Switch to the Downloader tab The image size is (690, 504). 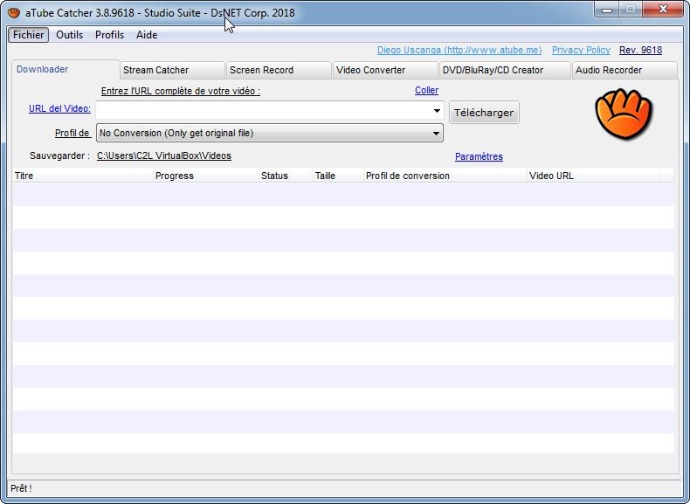tap(66, 70)
